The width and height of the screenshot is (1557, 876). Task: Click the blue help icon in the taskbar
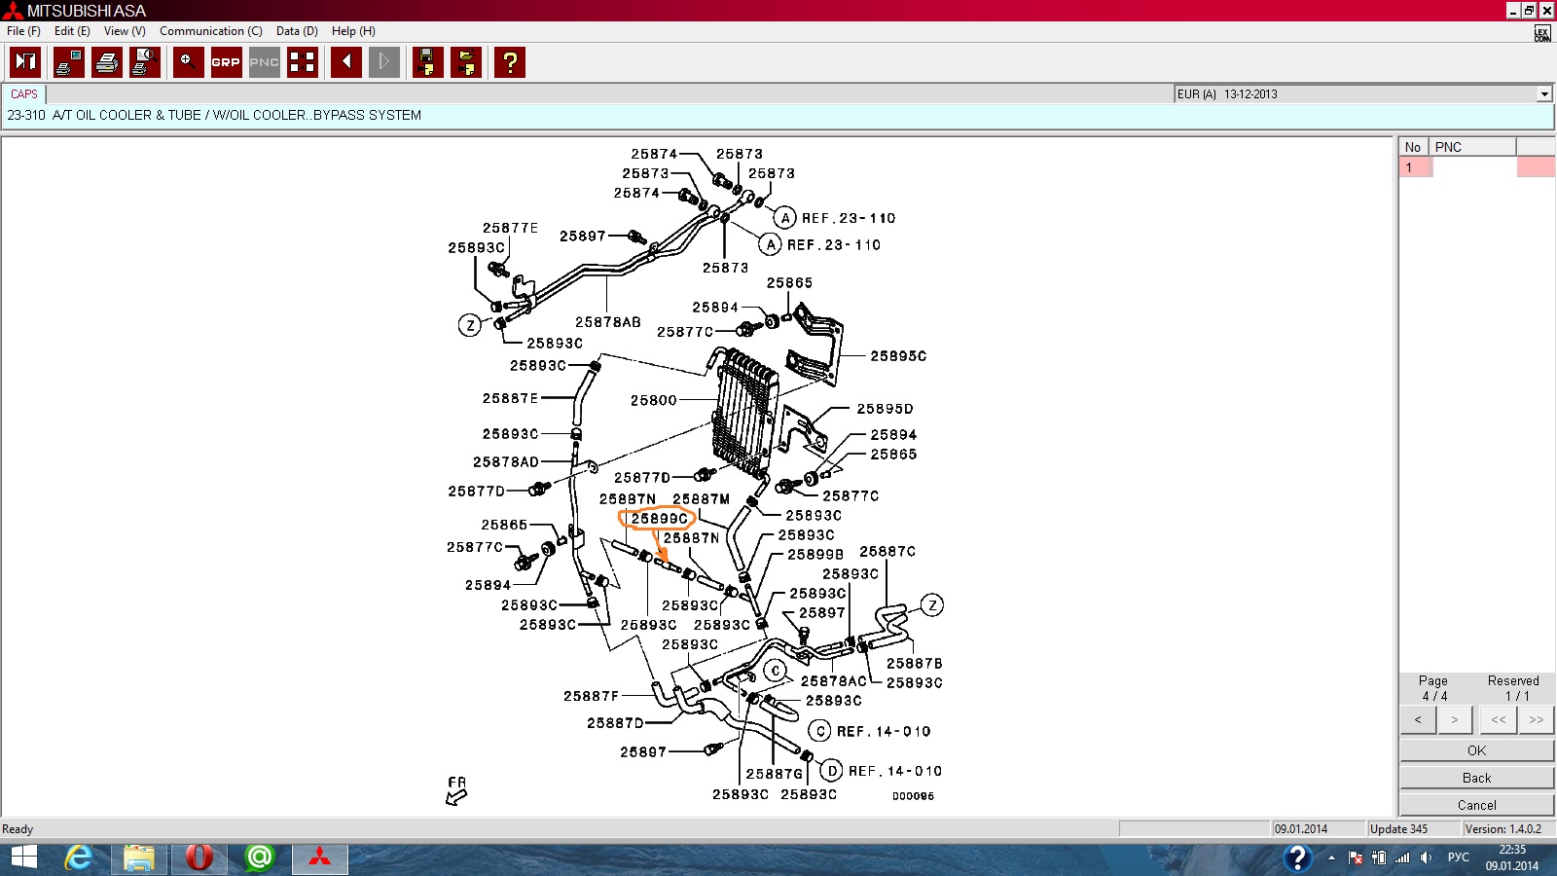[1297, 858]
